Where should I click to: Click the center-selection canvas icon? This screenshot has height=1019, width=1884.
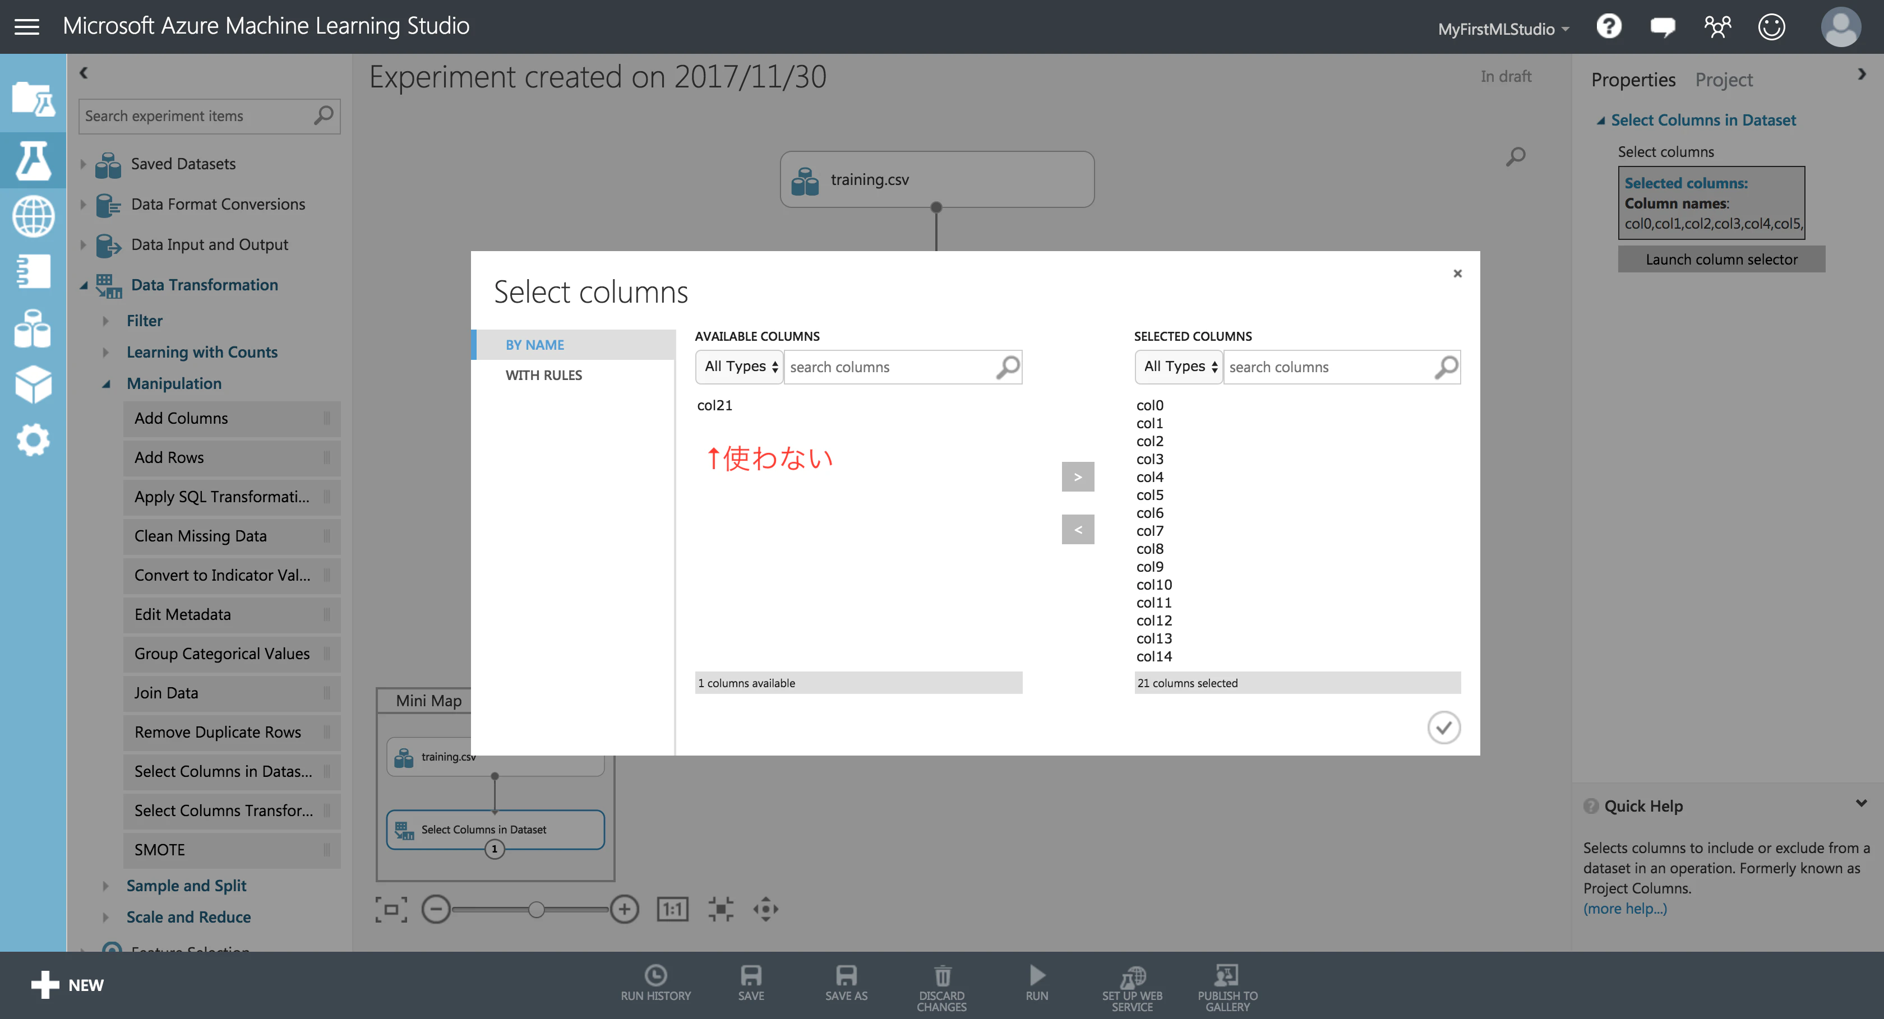tap(721, 909)
